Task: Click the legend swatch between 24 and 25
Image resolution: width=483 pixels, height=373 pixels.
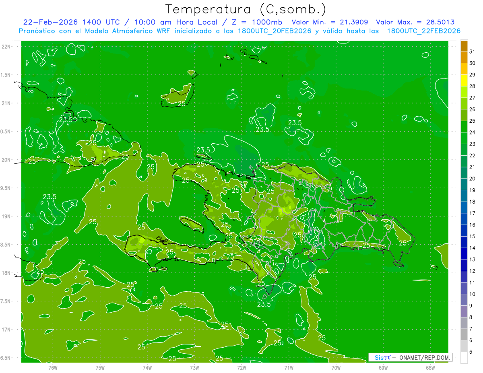Action: click(x=464, y=127)
